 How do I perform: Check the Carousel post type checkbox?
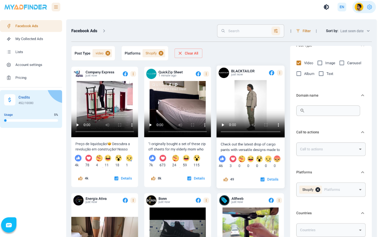tap(342, 63)
